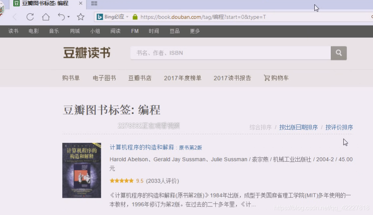Image resolution: width=373 pixels, height=215 pixels.
Task: Sort by 按评价排序
Action: pyautogui.click(x=339, y=128)
